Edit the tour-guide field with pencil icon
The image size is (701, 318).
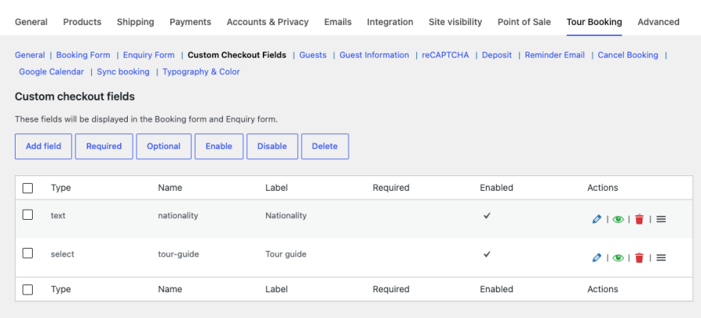[597, 258]
